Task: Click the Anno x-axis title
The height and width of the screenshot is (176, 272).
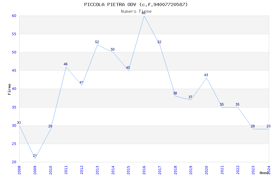Action: tap(264, 173)
